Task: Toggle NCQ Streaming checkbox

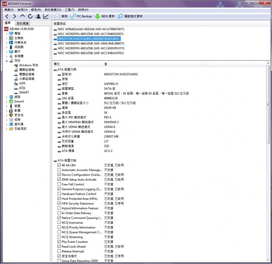Action: [x=59, y=237]
